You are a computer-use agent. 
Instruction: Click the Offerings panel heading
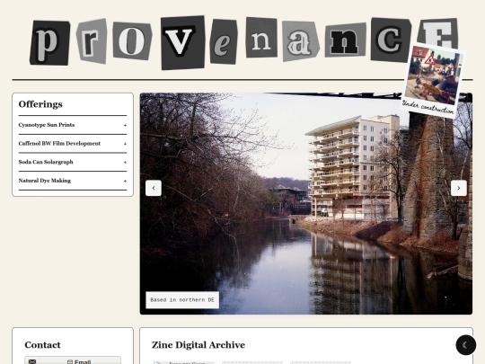(40, 104)
